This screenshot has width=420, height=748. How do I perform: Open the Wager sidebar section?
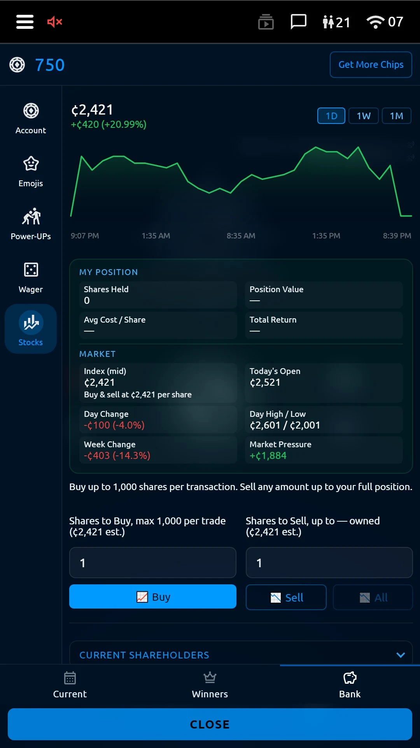[x=31, y=278]
